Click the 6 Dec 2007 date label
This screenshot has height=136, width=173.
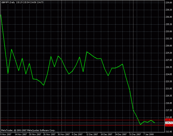(77, 134)
